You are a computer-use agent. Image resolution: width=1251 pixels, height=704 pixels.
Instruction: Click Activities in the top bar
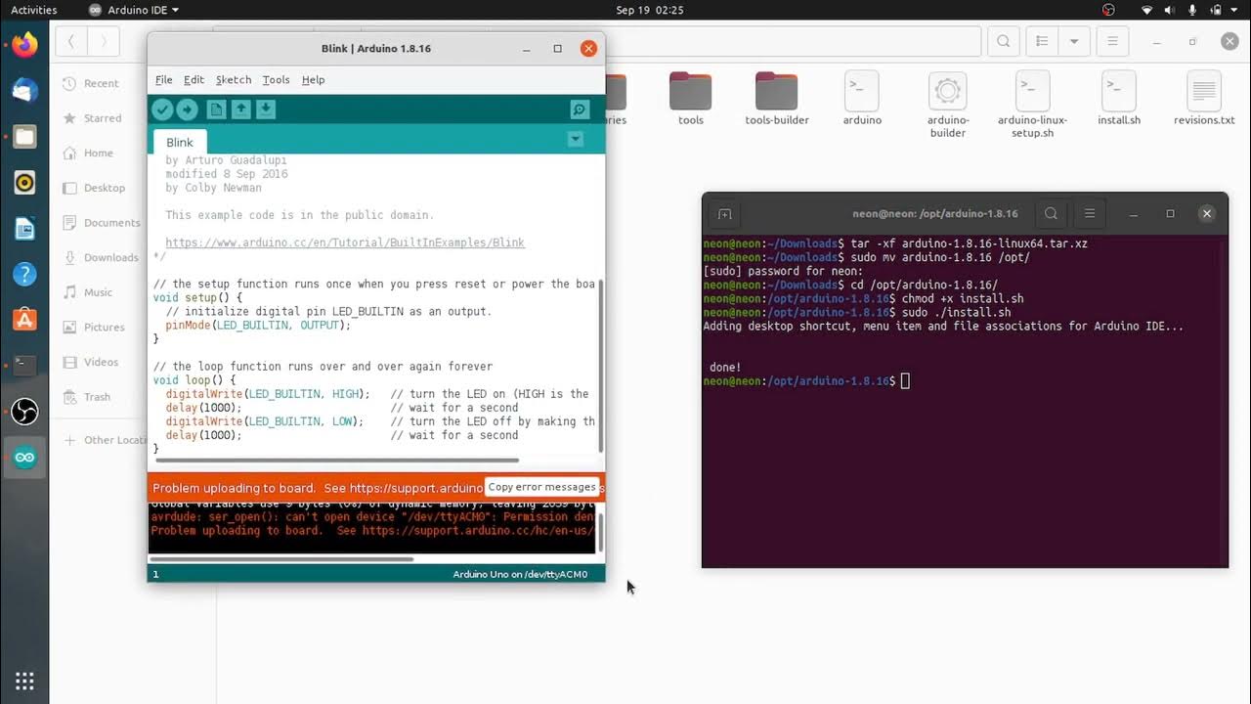[x=33, y=10]
